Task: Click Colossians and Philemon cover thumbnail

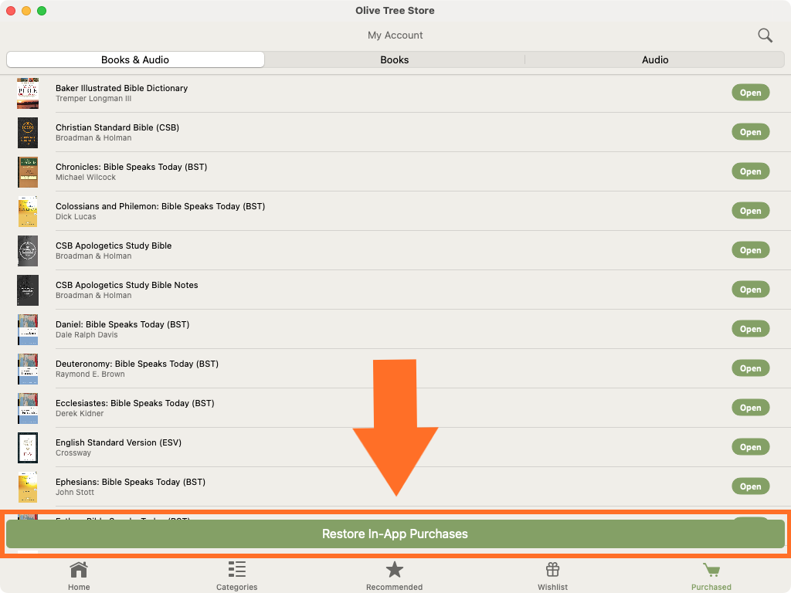Action: point(28,212)
